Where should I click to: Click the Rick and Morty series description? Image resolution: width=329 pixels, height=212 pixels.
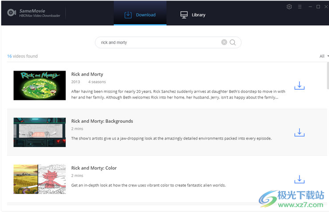(x=178, y=94)
